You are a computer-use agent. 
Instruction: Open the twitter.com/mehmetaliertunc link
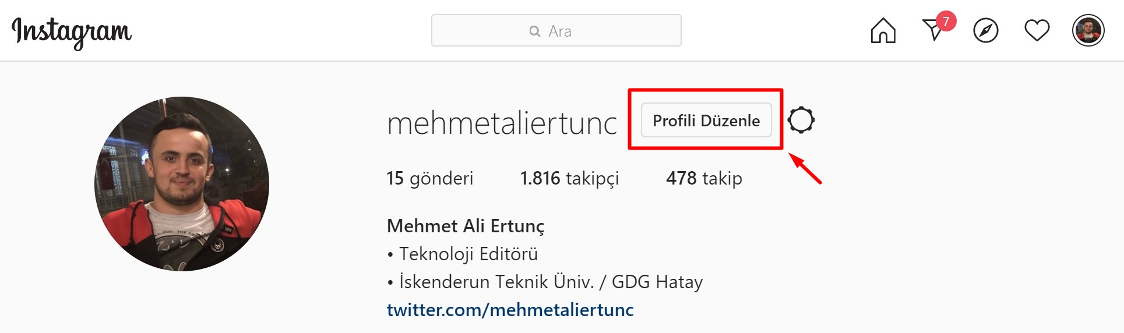(510, 310)
